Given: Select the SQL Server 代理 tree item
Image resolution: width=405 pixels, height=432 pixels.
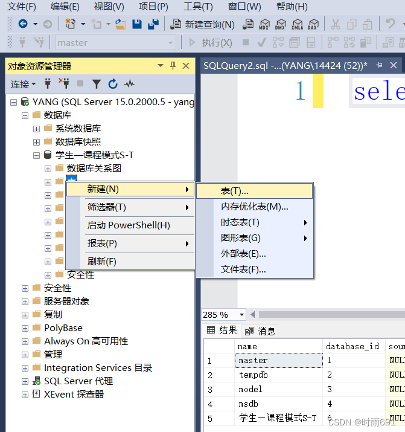Looking at the screenshot, I should coord(78,381).
